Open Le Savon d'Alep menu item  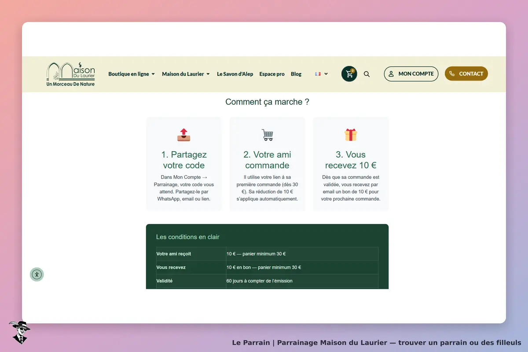coord(235,74)
